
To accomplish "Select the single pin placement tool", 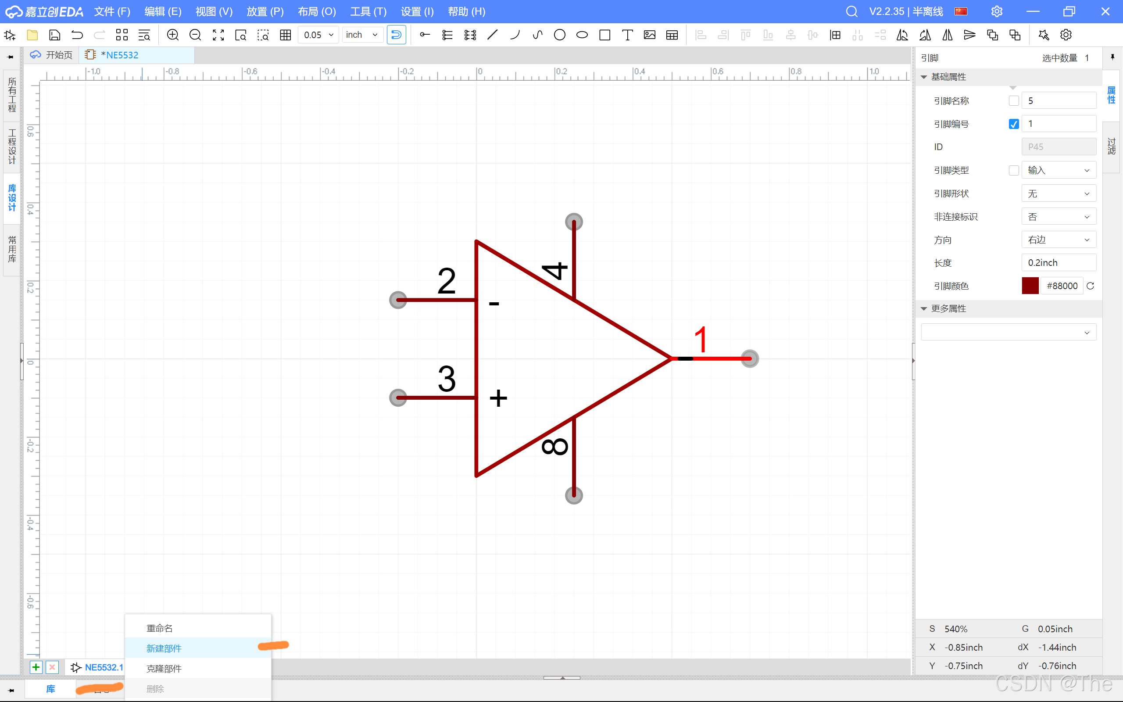I will (425, 35).
